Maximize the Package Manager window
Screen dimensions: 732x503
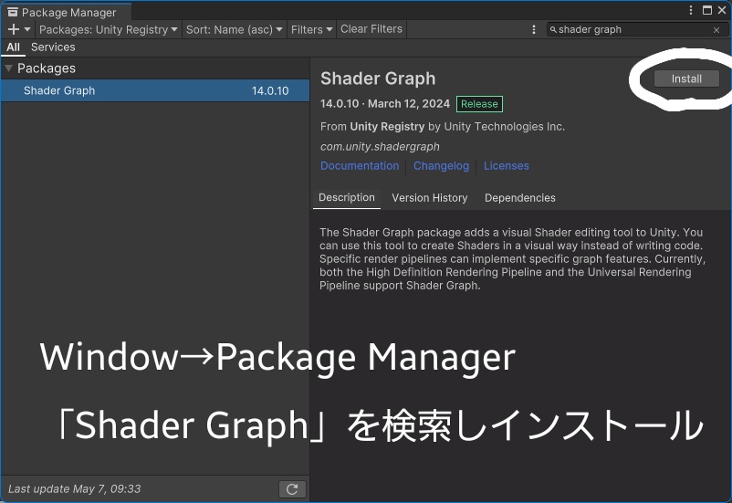pos(707,10)
